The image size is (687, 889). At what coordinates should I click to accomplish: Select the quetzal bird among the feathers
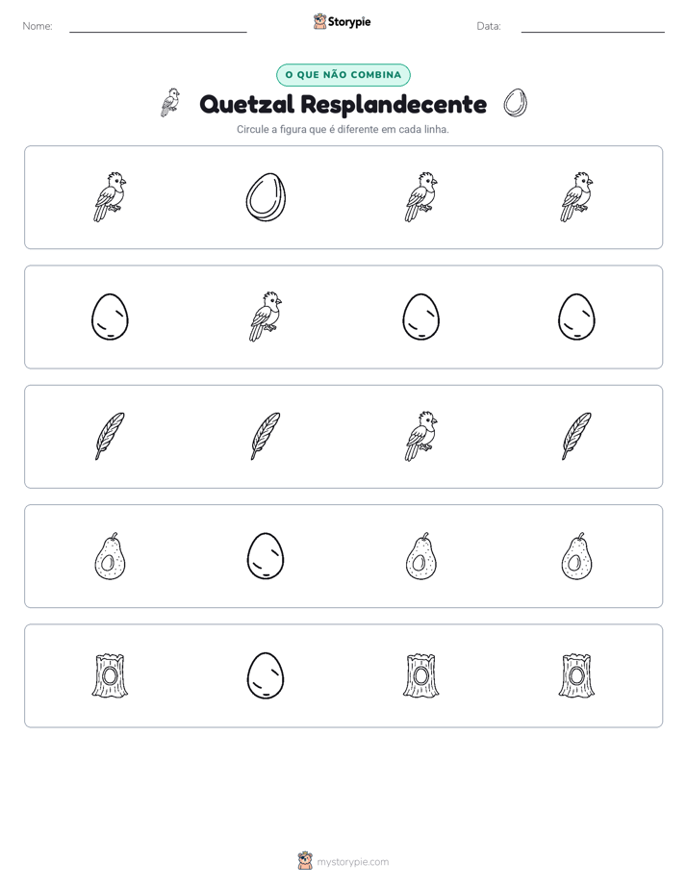(421, 437)
